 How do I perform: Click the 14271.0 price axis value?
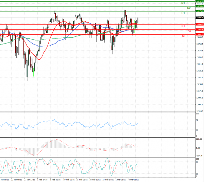click(200, 4)
